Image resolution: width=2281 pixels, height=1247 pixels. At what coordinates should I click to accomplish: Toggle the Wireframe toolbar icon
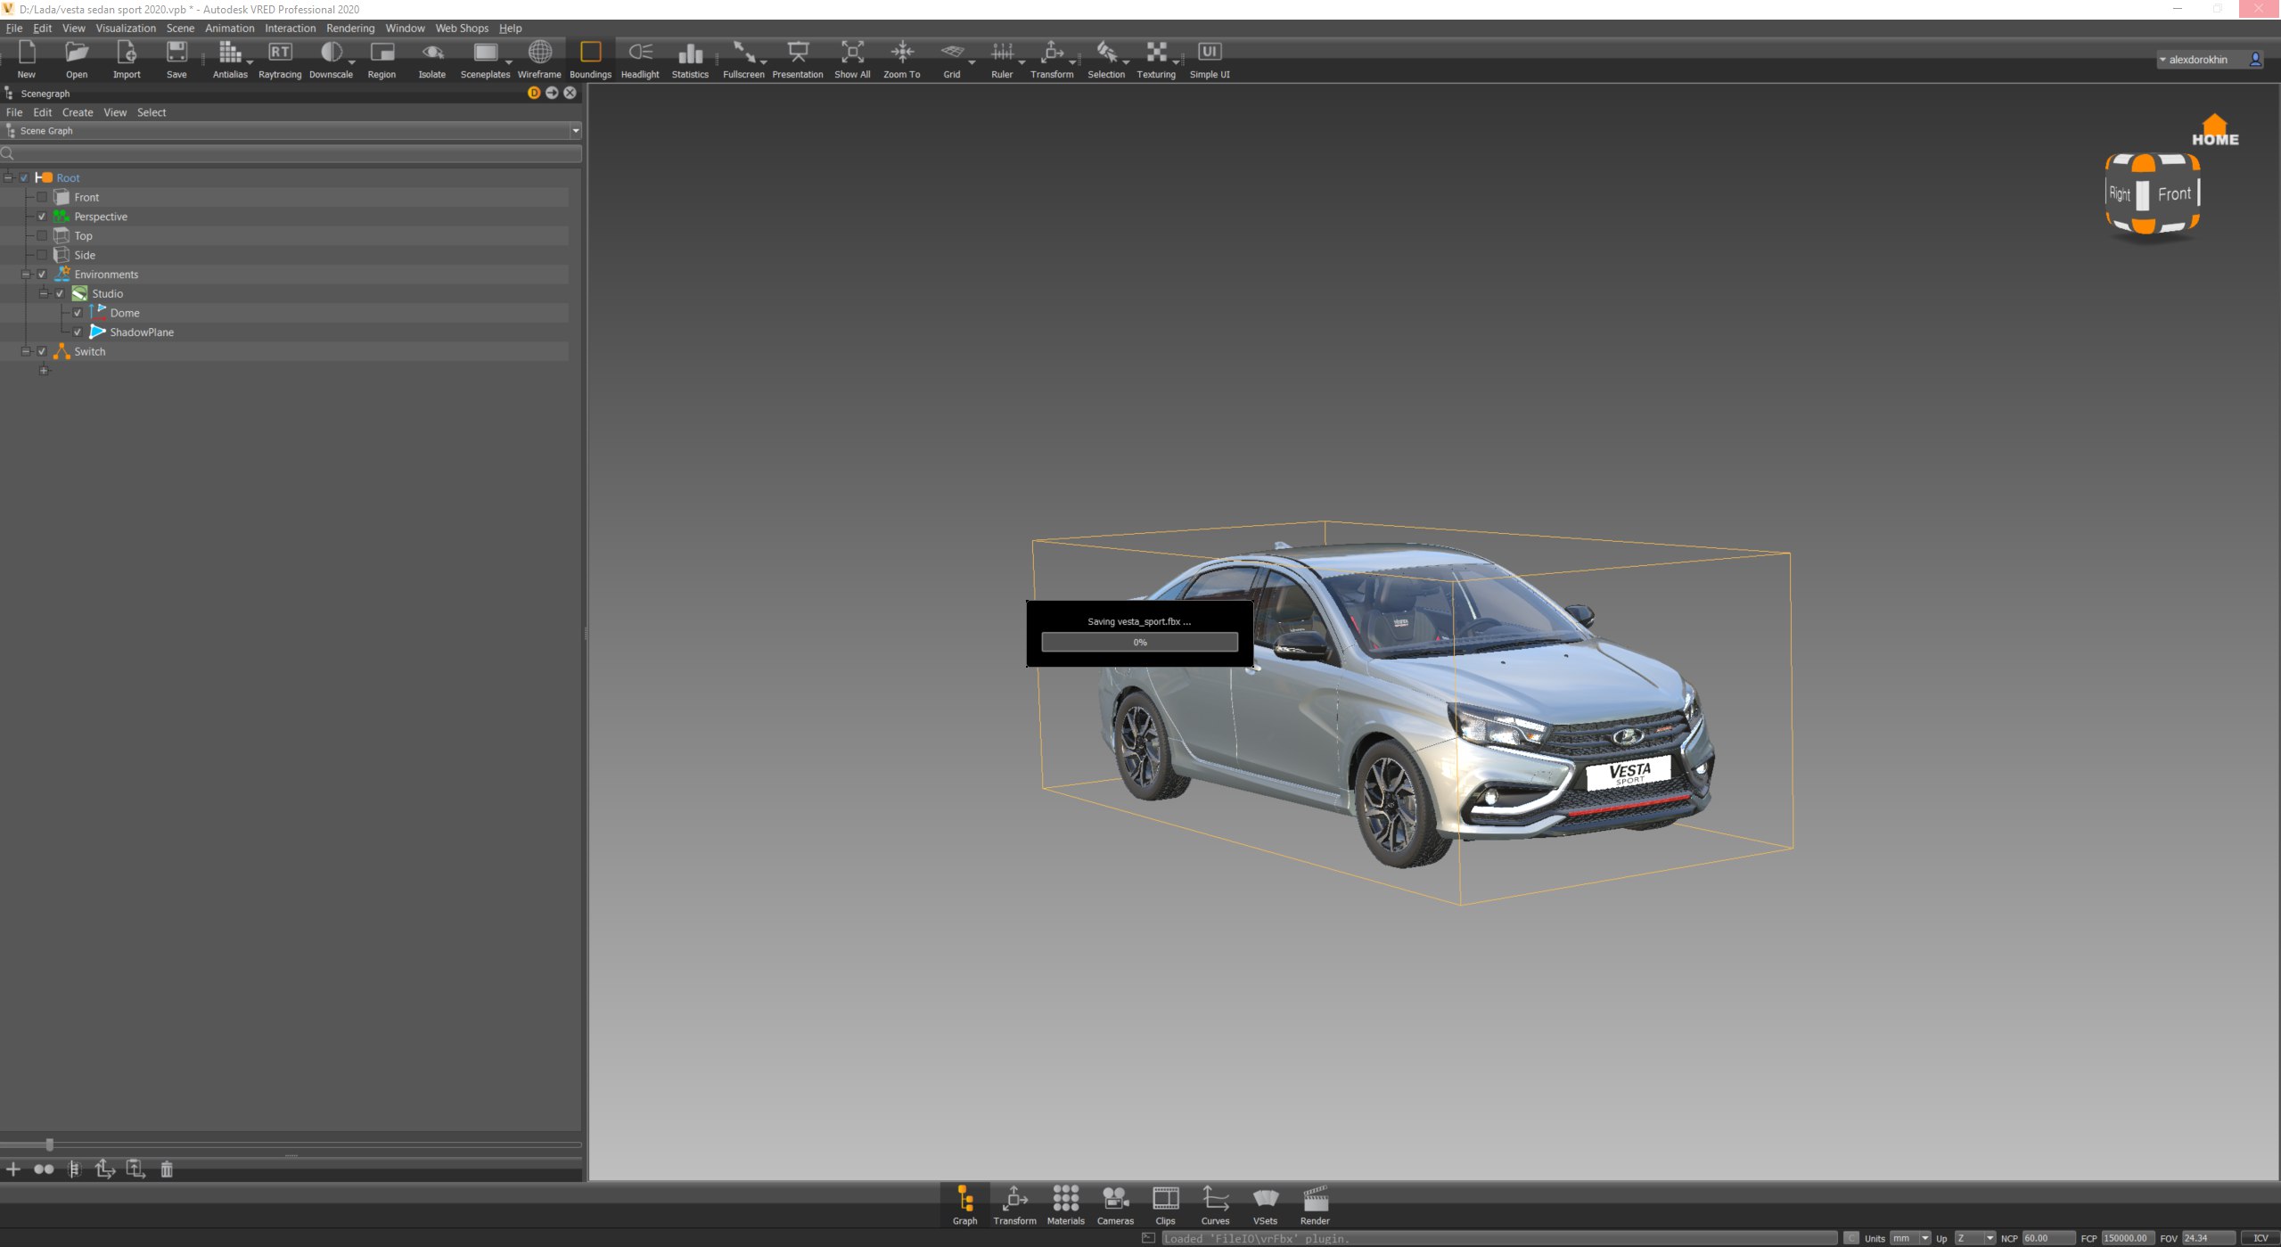coord(539,52)
